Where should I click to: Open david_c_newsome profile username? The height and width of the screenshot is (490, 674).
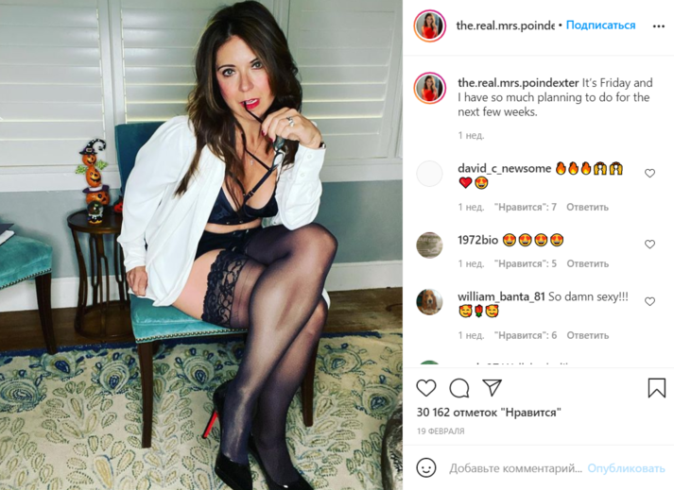pyautogui.click(x=504, y=168)
